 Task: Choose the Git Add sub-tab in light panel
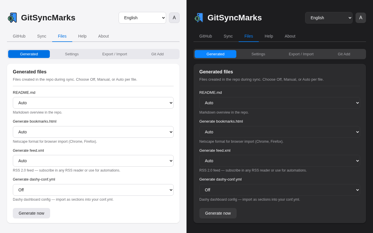click(157, 54)
